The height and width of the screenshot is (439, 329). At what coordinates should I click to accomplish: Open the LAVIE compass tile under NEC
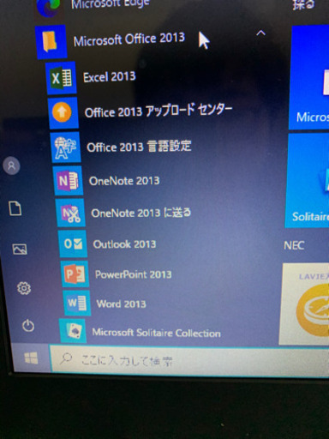tap(304, 304)
